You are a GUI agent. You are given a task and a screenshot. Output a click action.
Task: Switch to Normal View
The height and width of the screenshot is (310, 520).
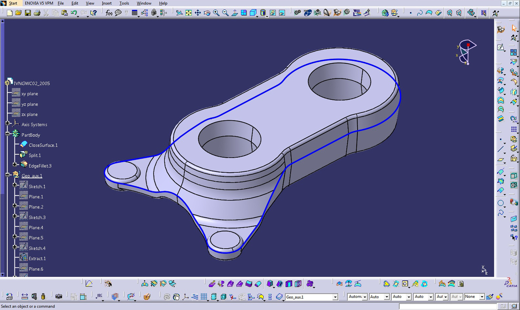pos(234,13)
